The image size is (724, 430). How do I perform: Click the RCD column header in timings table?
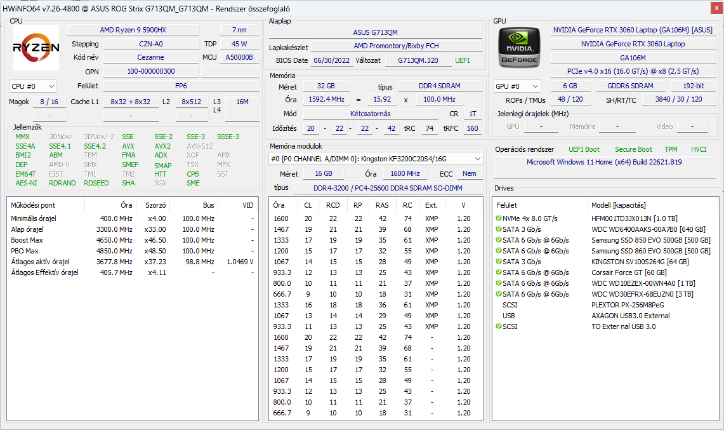[x=333, y=205]
